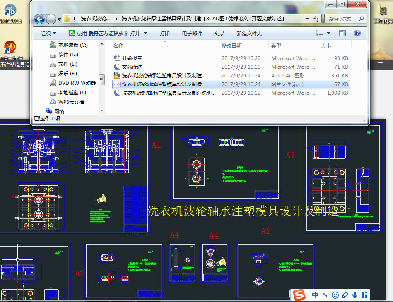Click the Sogou input method S logo

pos(299,295)
